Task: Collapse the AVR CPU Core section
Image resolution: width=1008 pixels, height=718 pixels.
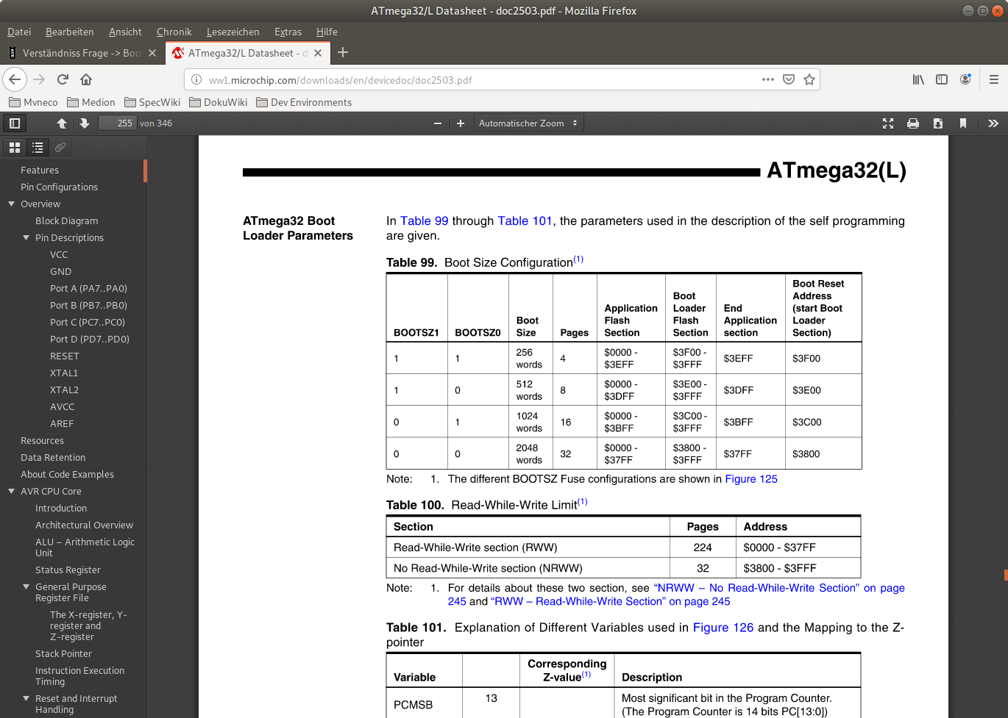Action: click(x=11, y=491)
